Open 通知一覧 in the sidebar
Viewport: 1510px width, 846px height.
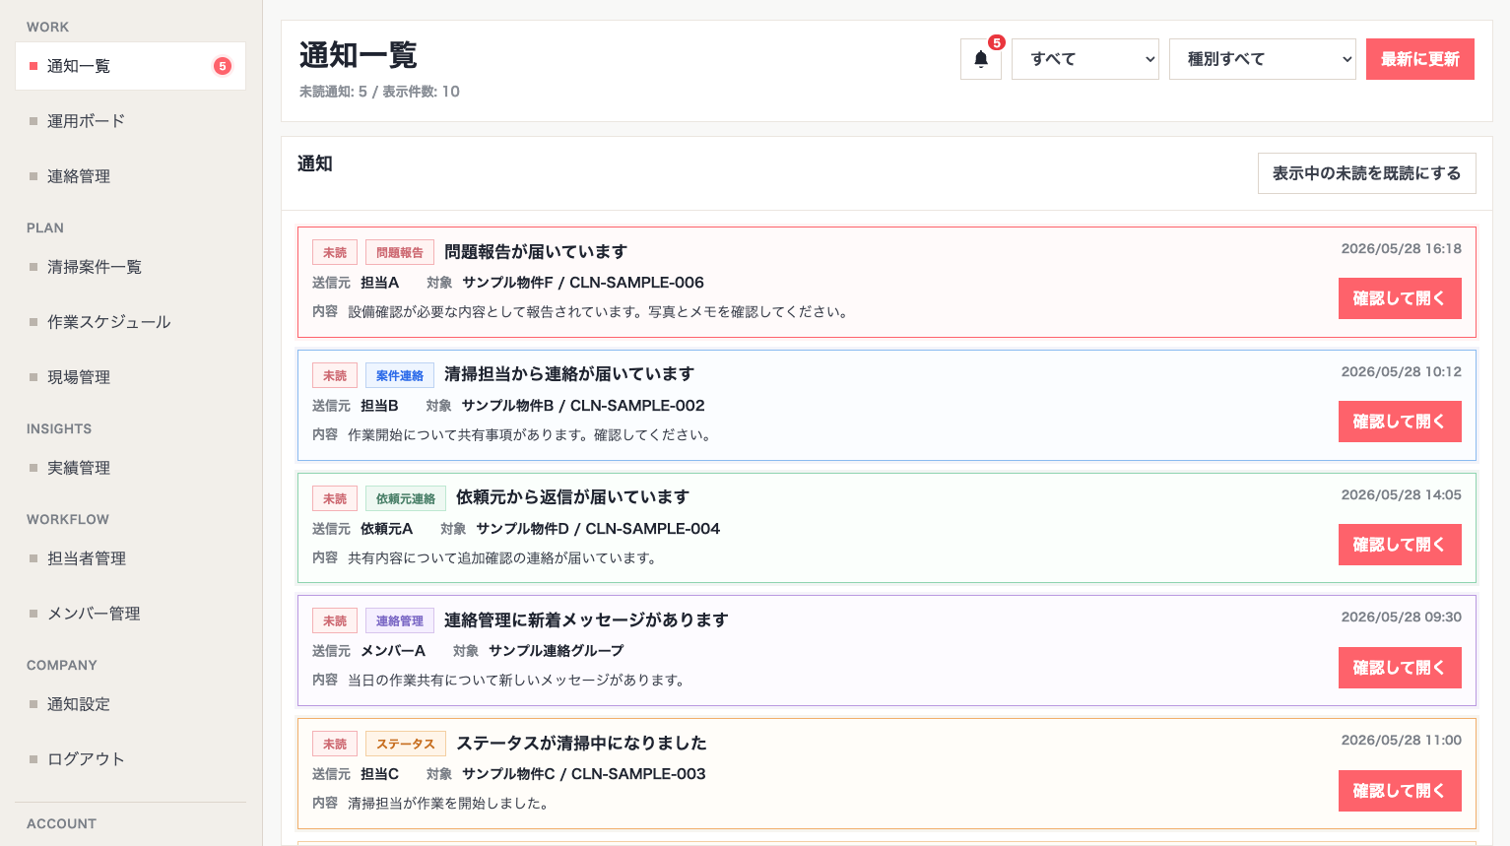pyautogui.click(x=130, y=66)
